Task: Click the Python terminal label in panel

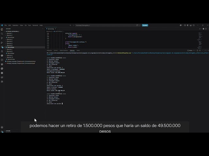Action: 190,50
